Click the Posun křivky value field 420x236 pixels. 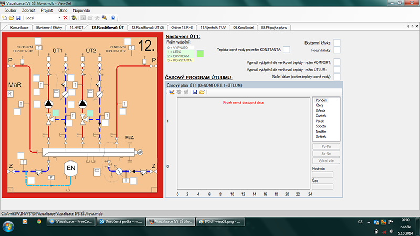pos(337,50)
